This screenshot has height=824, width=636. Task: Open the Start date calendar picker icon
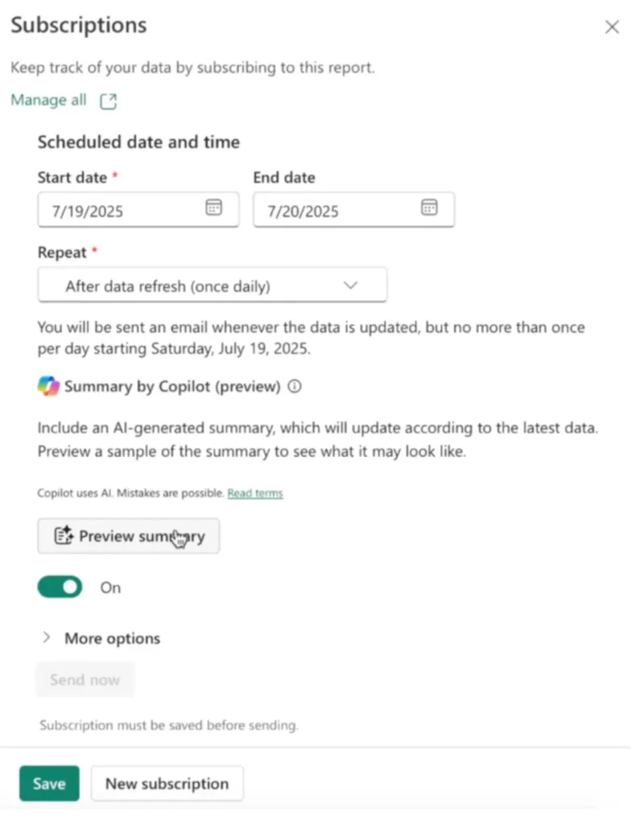click(213, 208)
